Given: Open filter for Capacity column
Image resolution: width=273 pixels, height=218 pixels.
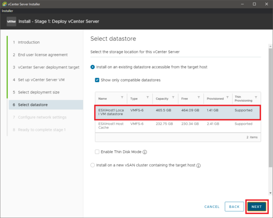Looking at the screenshot, I should (173, 97).
